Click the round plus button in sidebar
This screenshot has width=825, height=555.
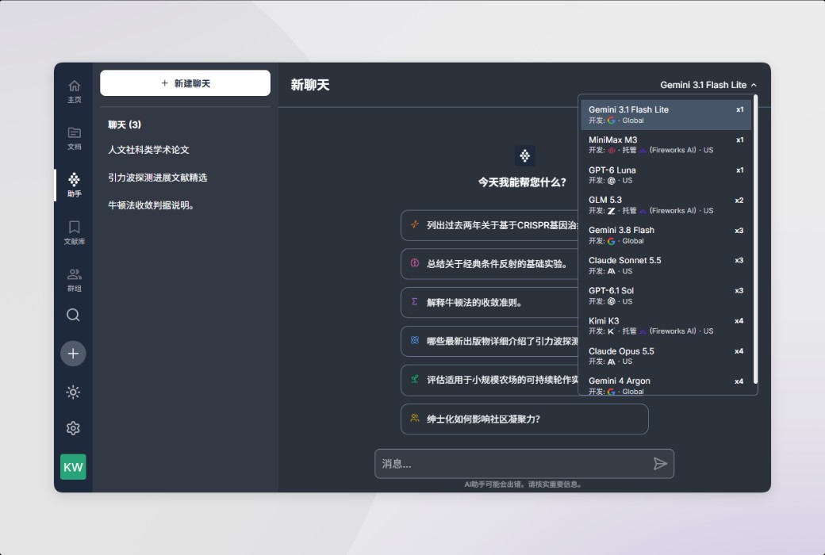(73, 354)
